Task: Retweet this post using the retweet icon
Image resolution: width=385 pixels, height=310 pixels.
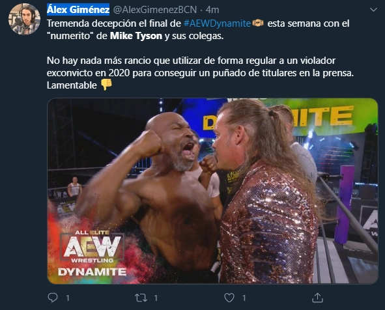Action: 141,298
